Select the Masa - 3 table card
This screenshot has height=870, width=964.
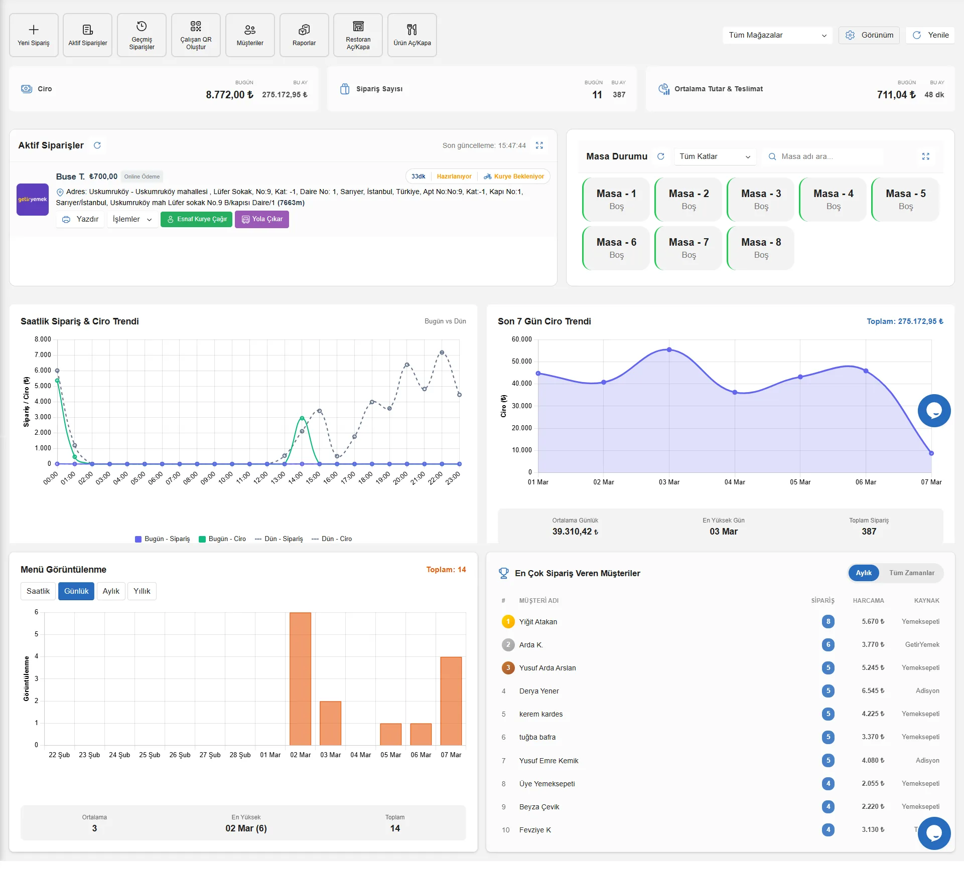tap(761, 200)
